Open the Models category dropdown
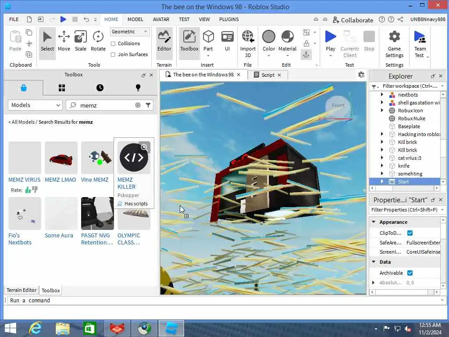 pyautogui.click(x=35, y=105)
